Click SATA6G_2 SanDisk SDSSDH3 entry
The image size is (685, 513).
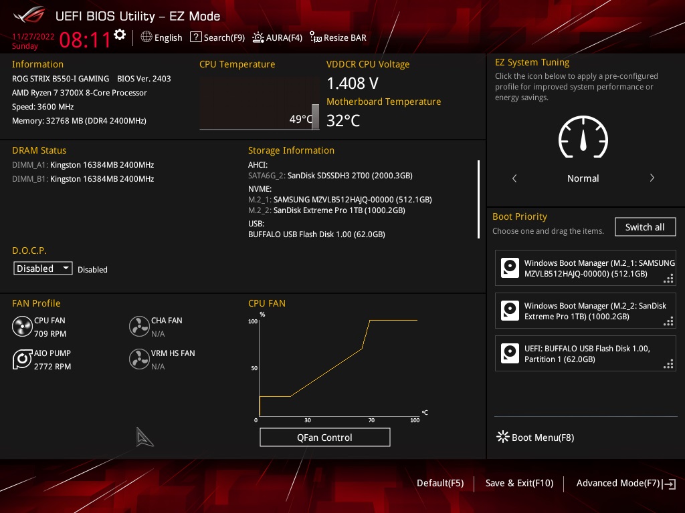(330, 176)
